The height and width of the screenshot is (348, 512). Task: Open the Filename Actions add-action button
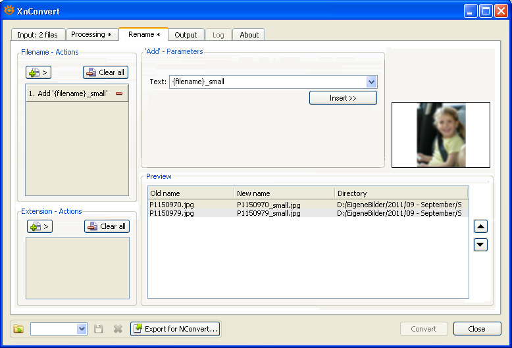tap(39, 72)
